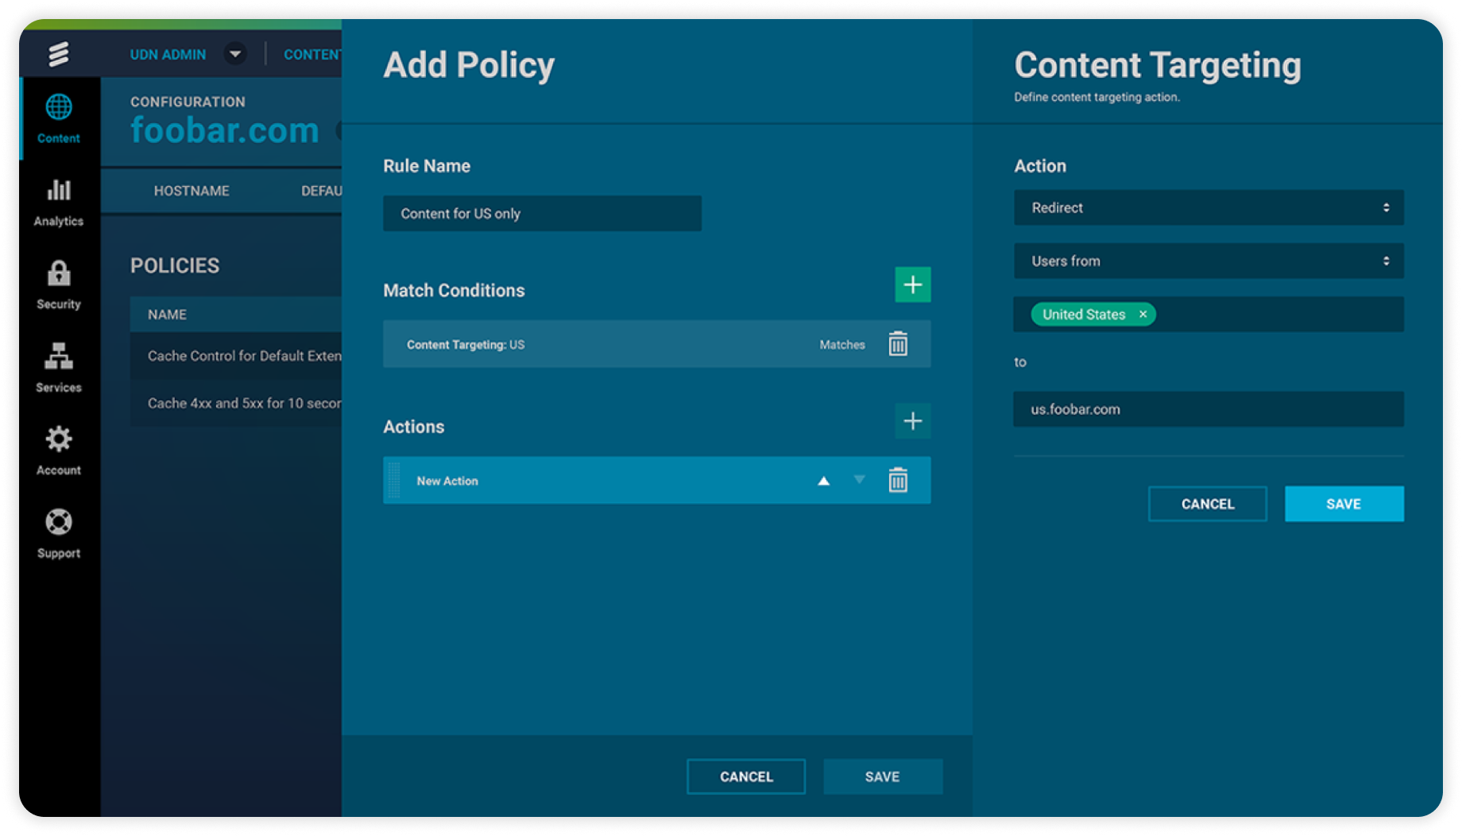
Task: Click the Rule Name input field
Action: point(542,214)
